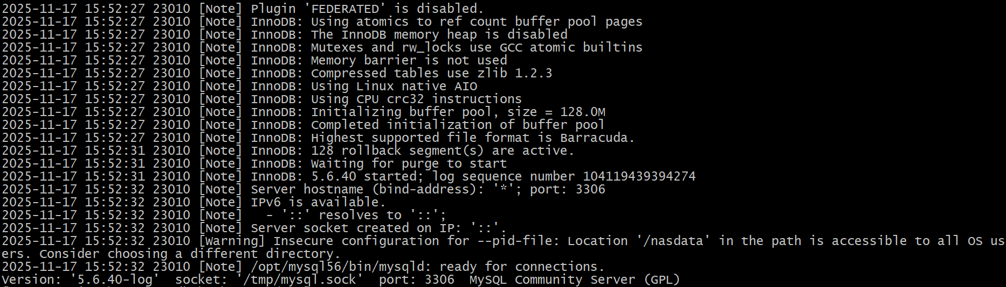The height and width of the screenshot is (287, 1006).
Task: Click "IPv6 is available." line
Action: click(x=194, y=203)
